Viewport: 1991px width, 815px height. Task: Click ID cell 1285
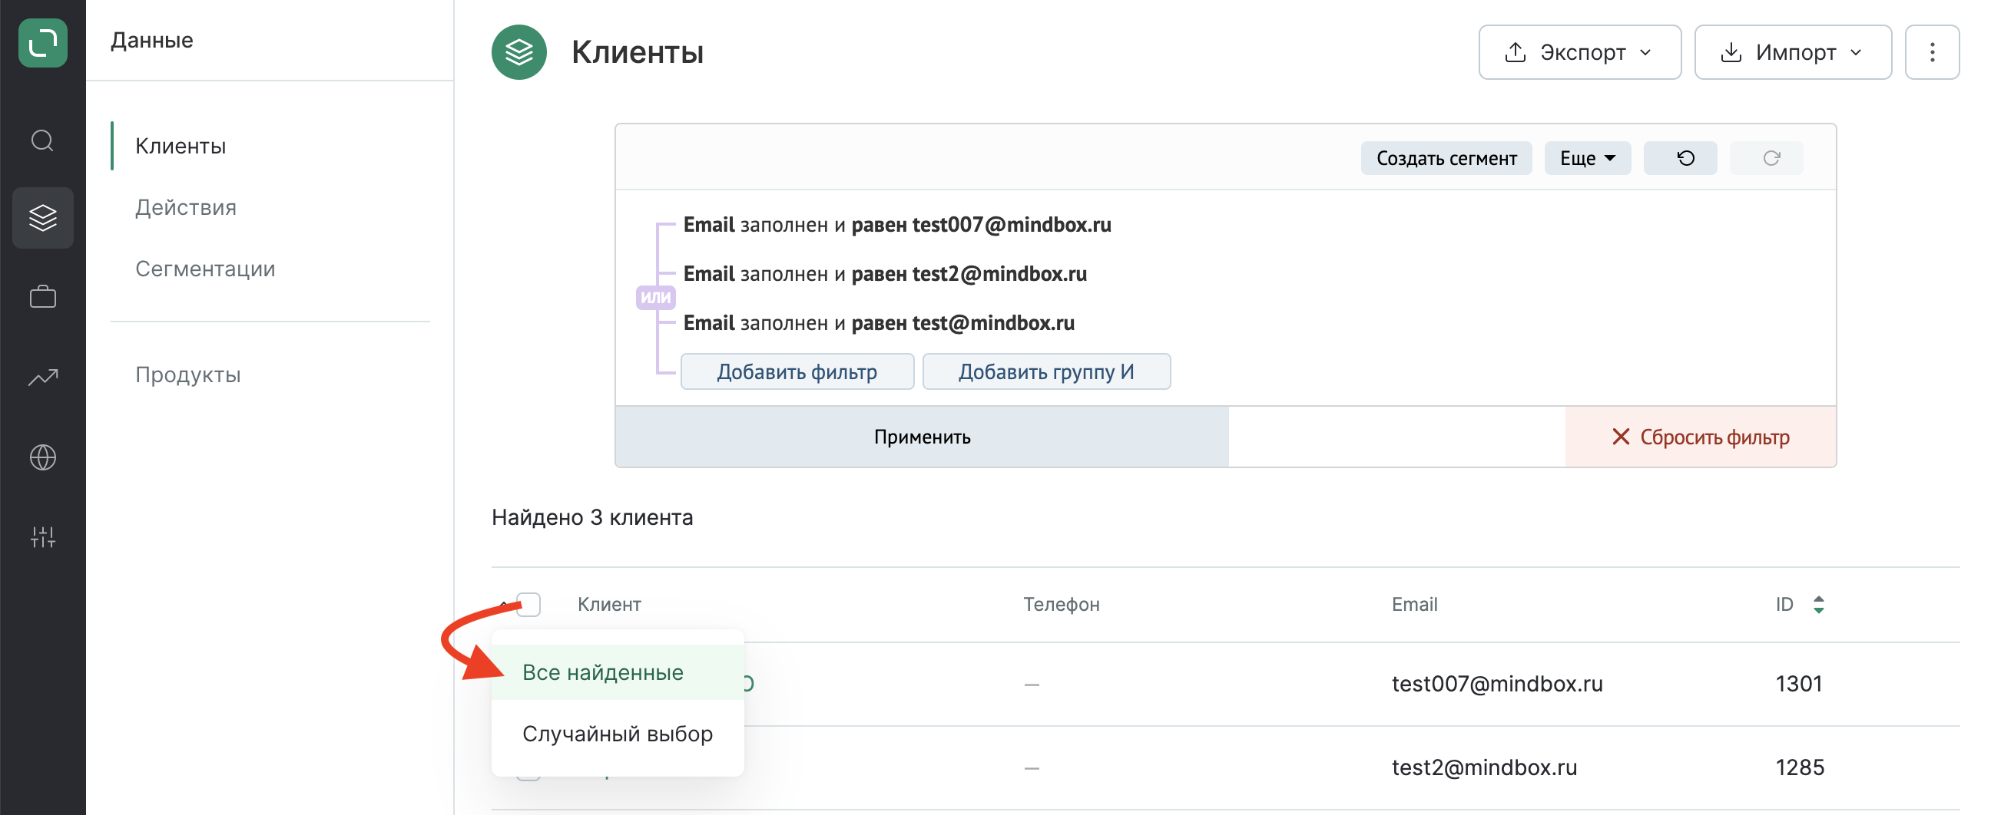[1800, 768]
